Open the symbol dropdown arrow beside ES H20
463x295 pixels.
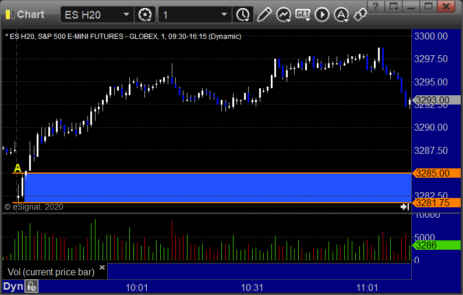click(x=126, y=15)
